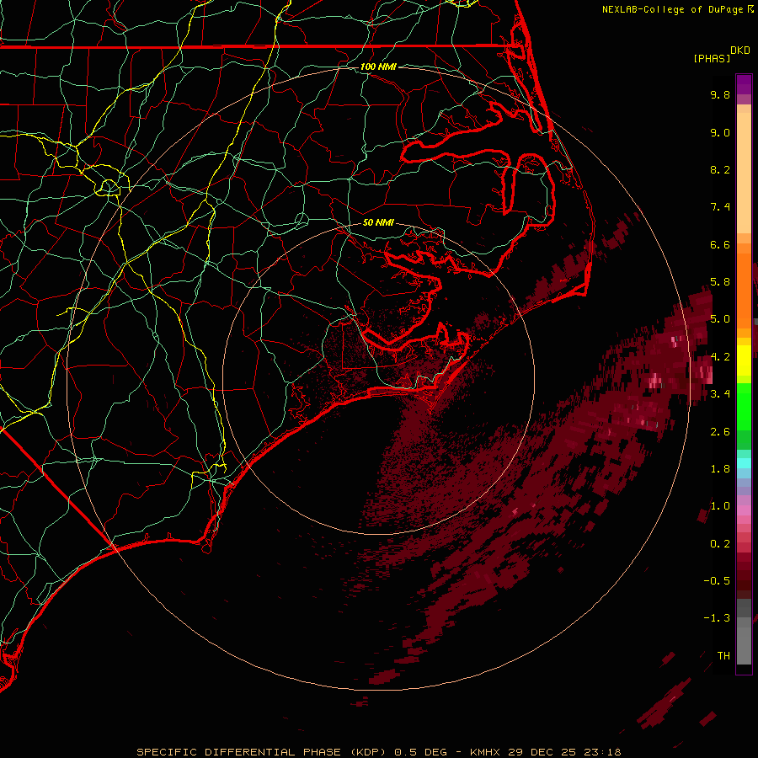The image size is (758, 758).
Task: Pick the cyan segment of the color bar
Action: tap(744, 462)
